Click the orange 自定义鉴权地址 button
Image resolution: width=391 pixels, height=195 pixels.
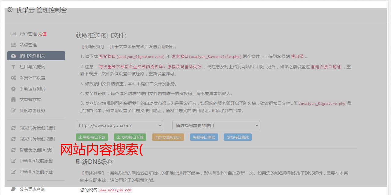[x=168, y=137]
